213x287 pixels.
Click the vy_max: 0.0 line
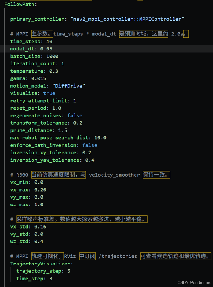coord(27,197)
